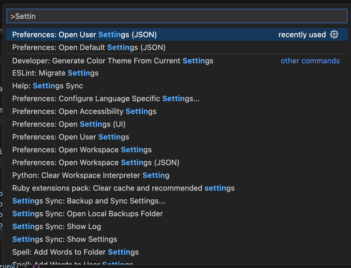
Task: Choose Settings Sync: Backup and Sync Settings
Action: pos(88,201)
